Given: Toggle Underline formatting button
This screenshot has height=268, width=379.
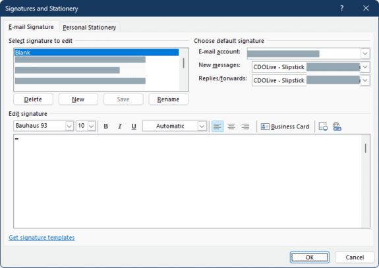Looking at the screenshot, I should pyautogui.click(x=134, y=126).
